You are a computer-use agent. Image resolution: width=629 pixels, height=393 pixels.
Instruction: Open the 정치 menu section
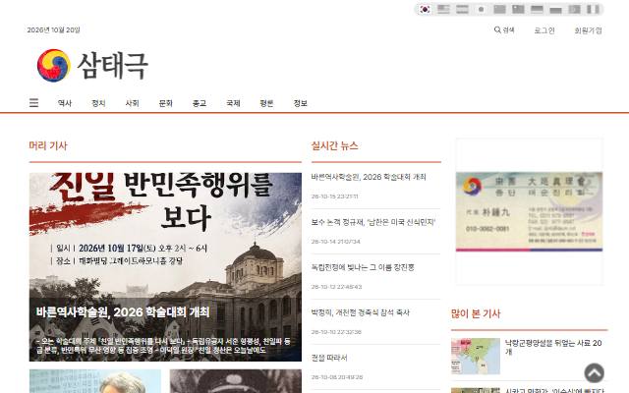click(98, 103)
